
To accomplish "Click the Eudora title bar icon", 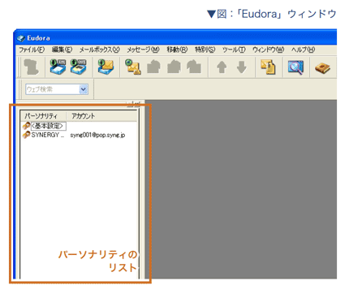I will 21,38.
